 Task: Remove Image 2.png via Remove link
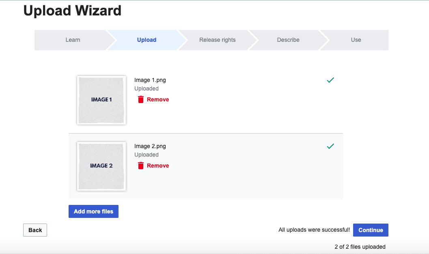pyautogui.click(x=158, y=166)
